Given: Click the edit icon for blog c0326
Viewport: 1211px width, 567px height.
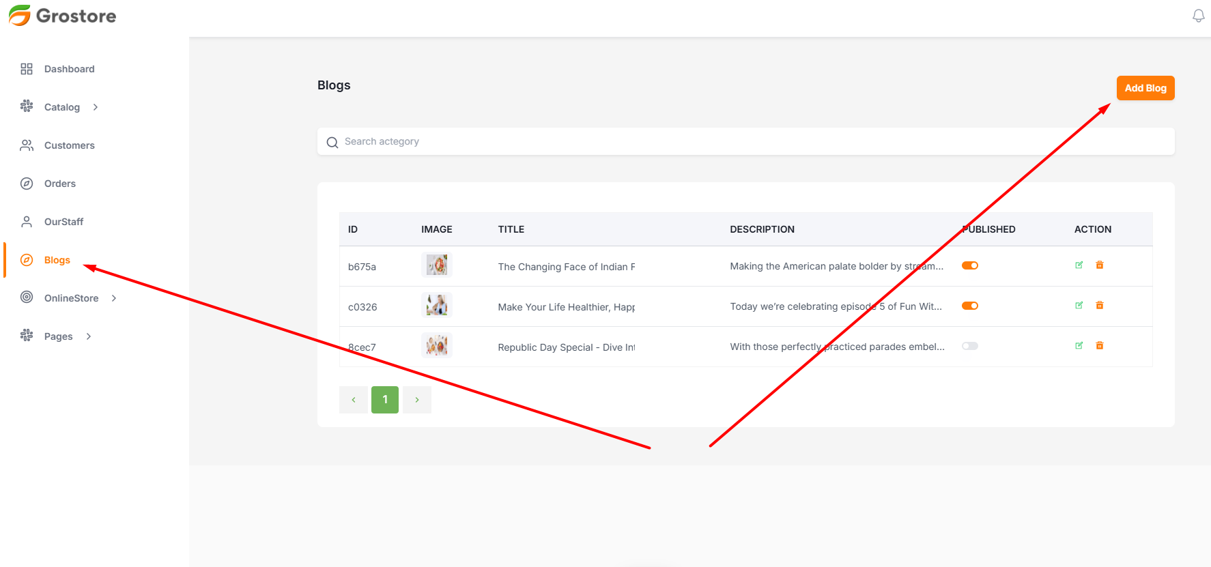Looking at the screenshot, I should coord(1079,306).
